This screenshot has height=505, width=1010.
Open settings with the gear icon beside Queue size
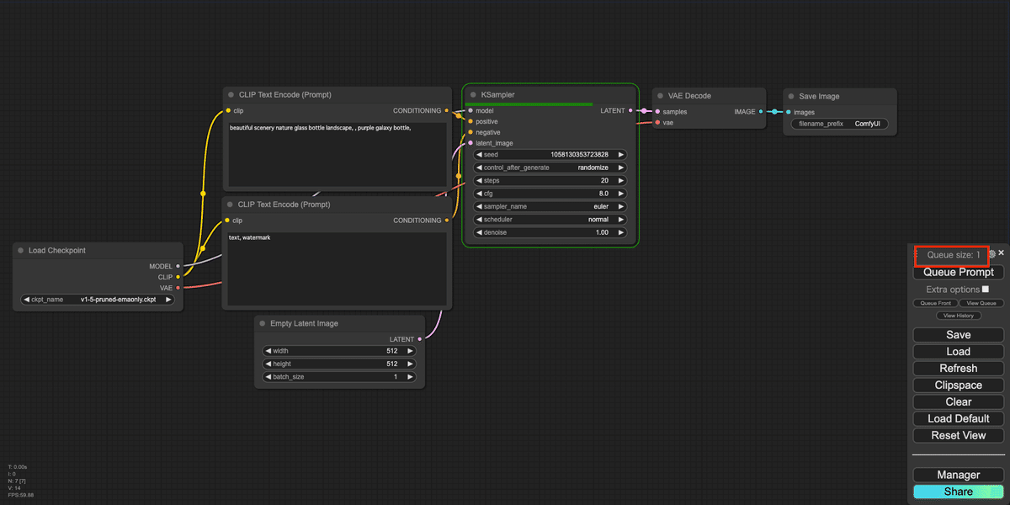point(991,253)
